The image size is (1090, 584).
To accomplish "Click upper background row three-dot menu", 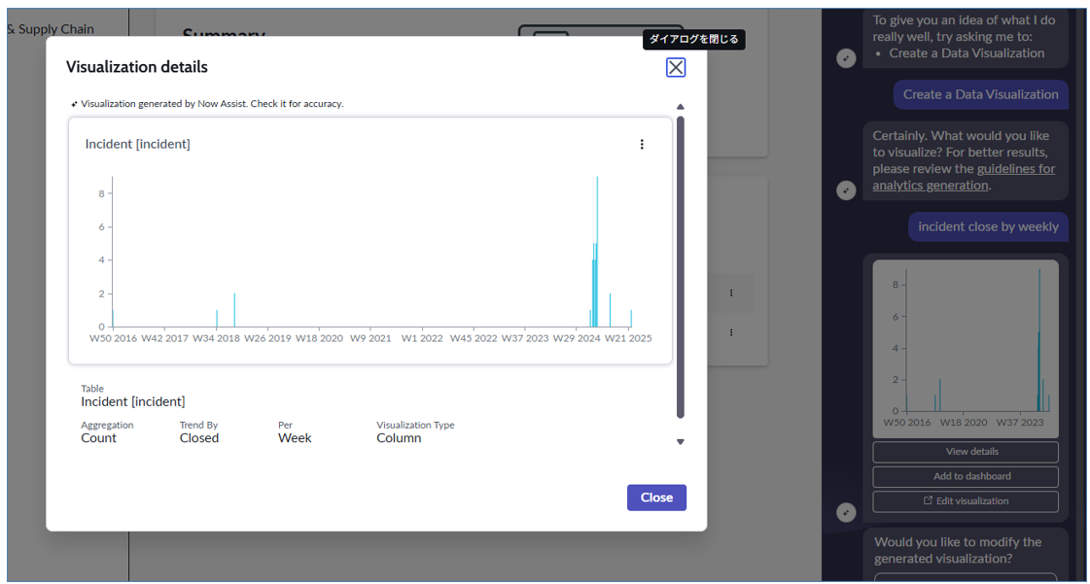I will [731, 293].
